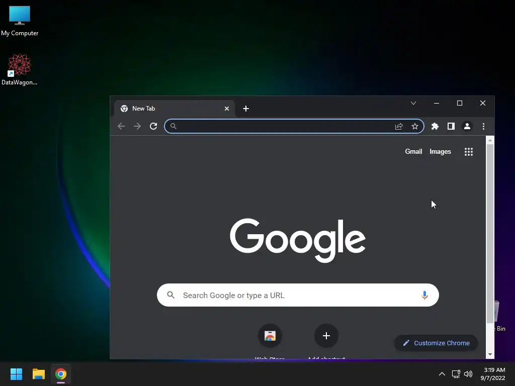Start voice search with the microphone
Screen dimensions: 515x386
[x=424, y=295]
